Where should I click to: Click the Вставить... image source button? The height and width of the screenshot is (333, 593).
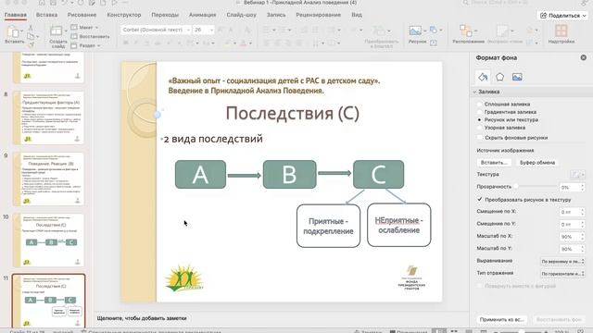coord(494,163)
